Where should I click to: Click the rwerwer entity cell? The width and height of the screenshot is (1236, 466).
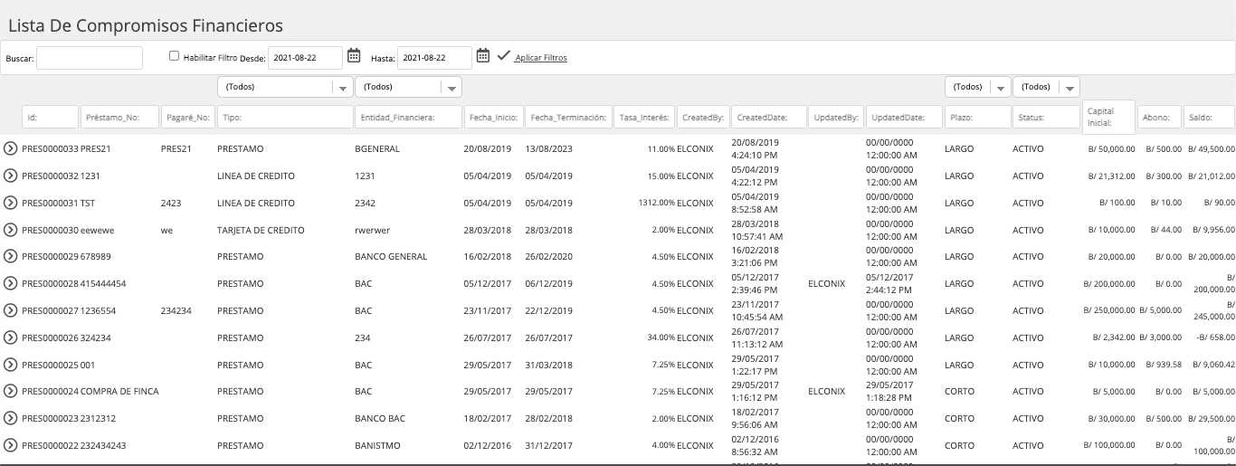coord(373,230)
